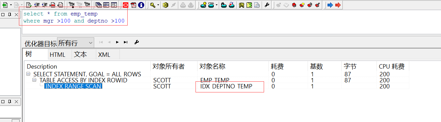Image resolution: width=441 pixels, height=122 pixels.
Task: Click the tile windows horizontally icon
Action: coord(106,5)
